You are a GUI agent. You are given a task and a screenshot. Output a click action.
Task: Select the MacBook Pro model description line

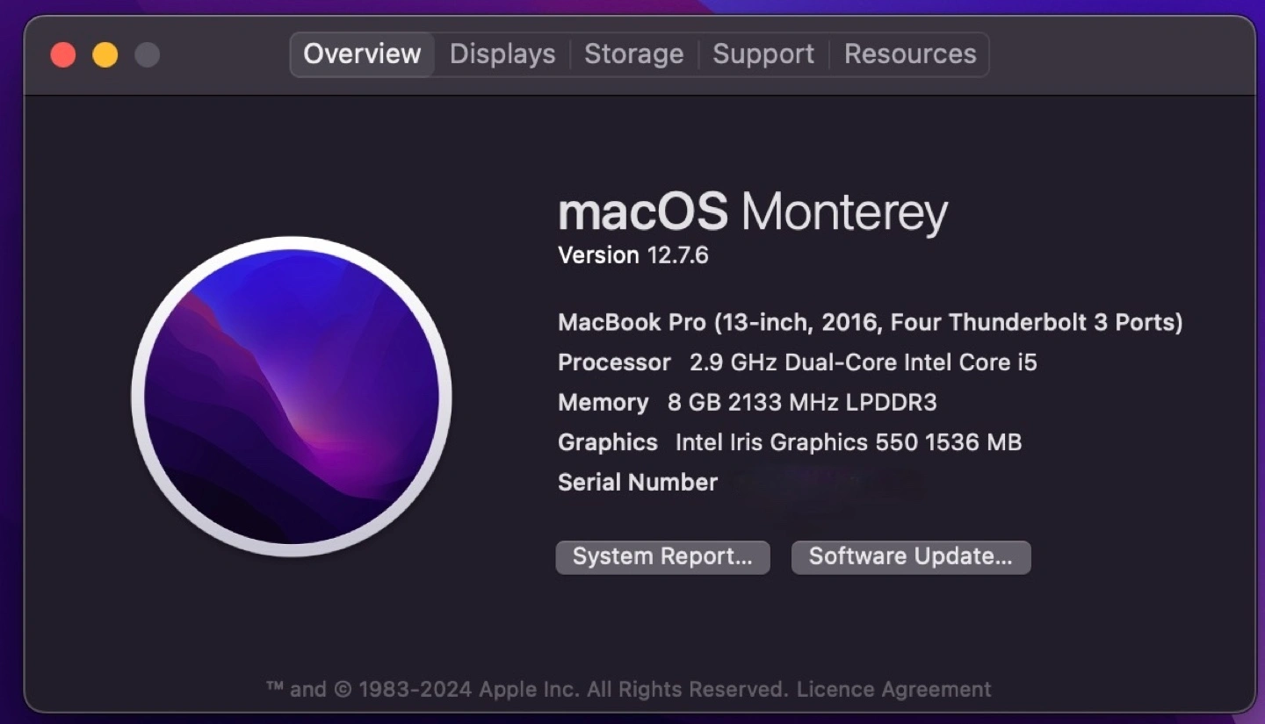coord(870,323)
